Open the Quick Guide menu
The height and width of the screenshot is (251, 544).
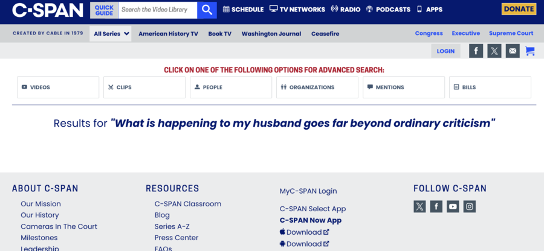pos(103,10)
